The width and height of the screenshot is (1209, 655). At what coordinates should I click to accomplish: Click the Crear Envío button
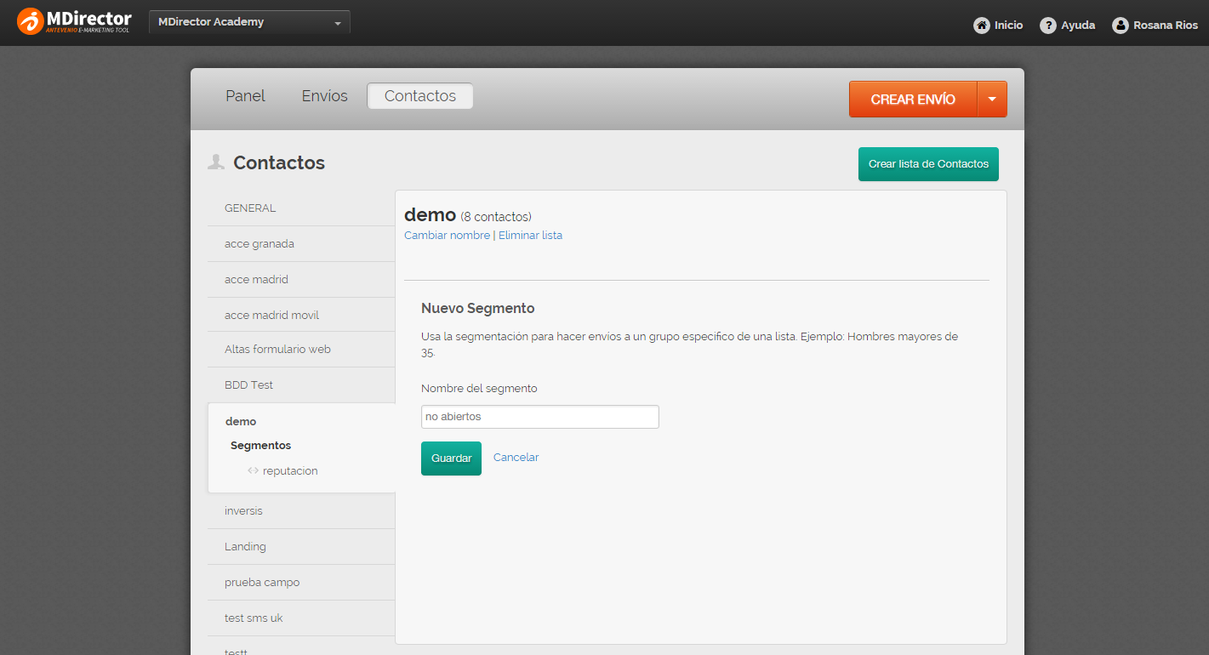coord(913,99)
